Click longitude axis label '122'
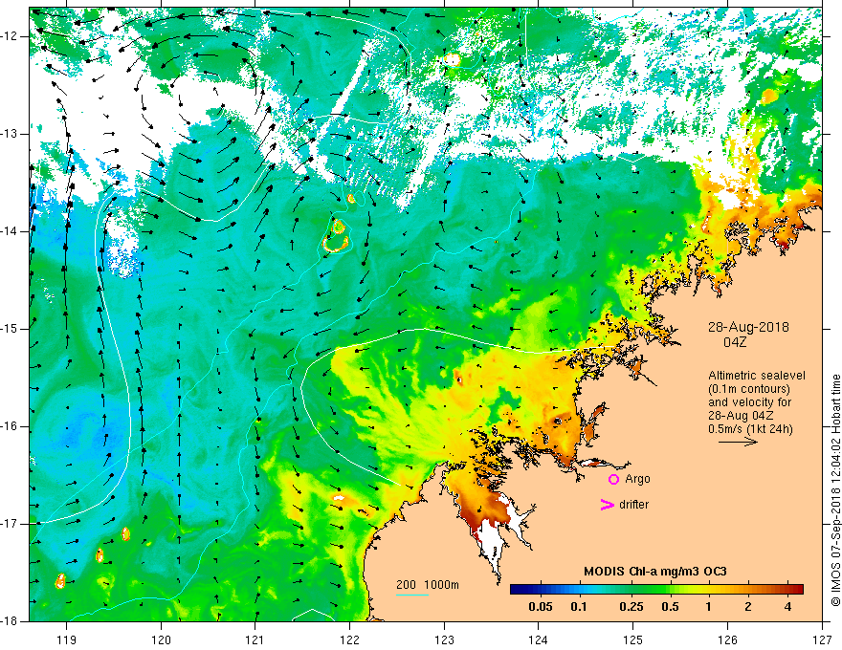The width and height of the screenshot is (842, 650). pos(349,639)
